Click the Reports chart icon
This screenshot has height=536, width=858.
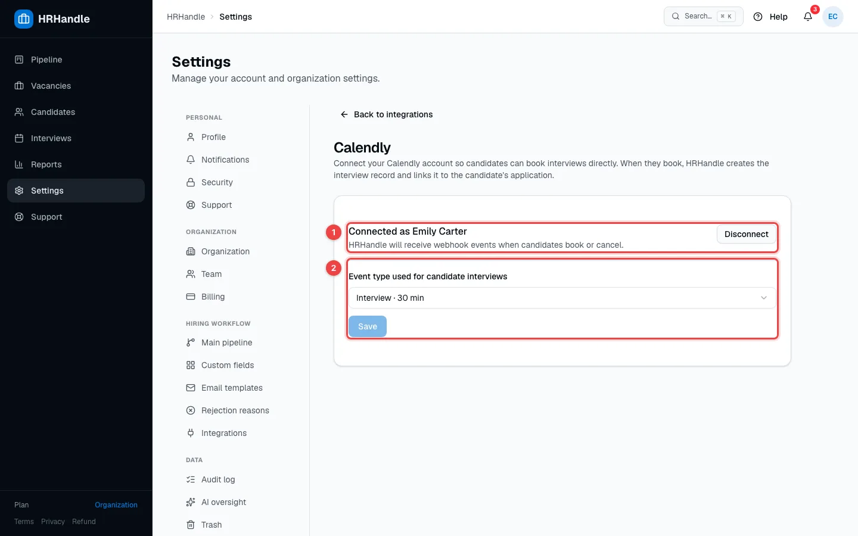[19, 164]
